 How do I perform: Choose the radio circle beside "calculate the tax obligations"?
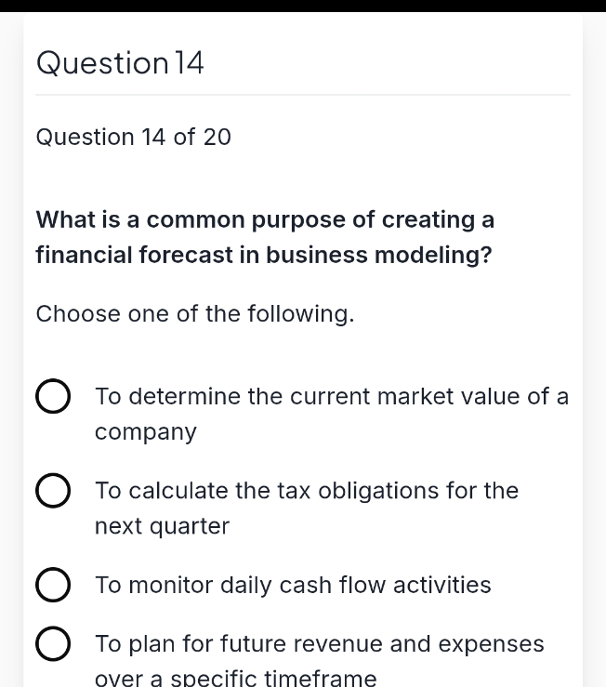click(53, 491)
